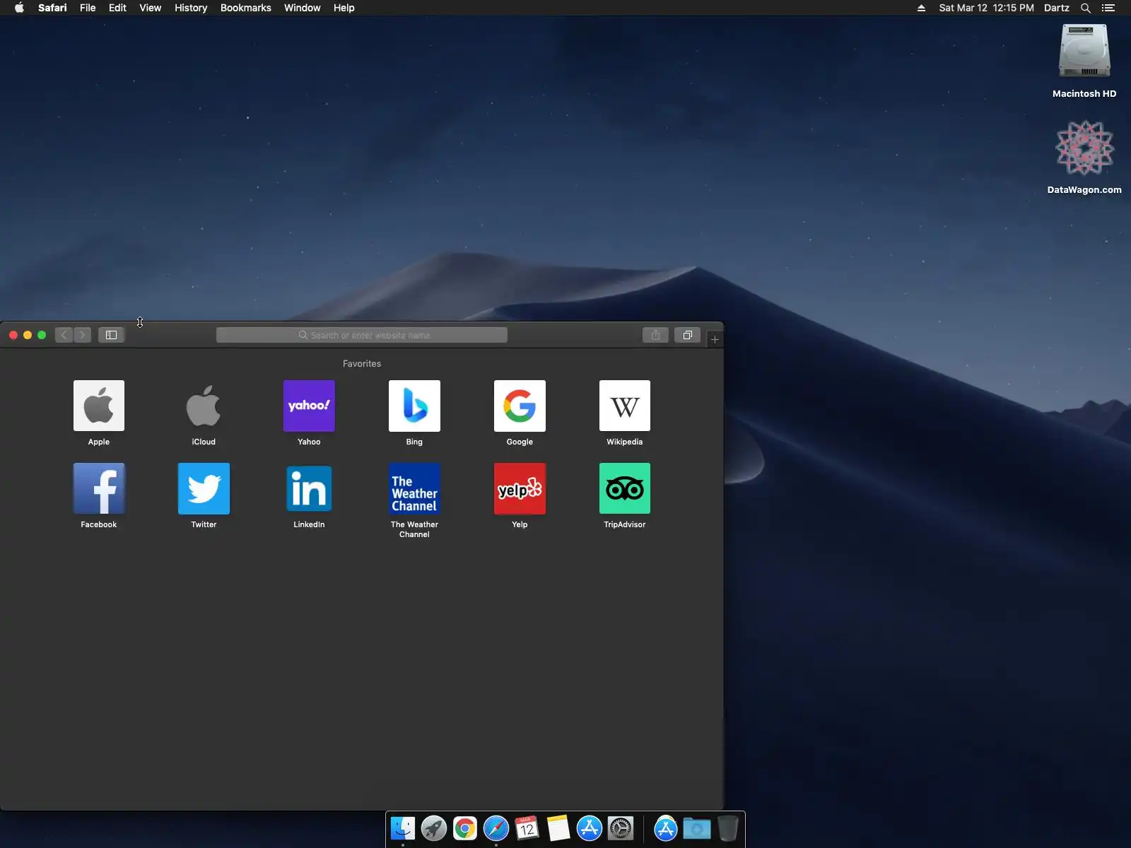The height and width of the screenshot is (848, 1131).
Task: Open the Trash in the Dock
Action: point(727,828)
